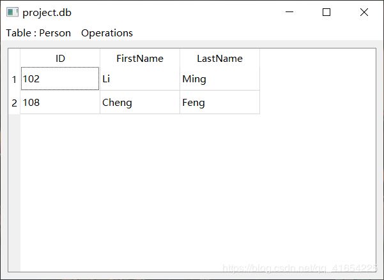Click the FirstName column header

(140, 58)
